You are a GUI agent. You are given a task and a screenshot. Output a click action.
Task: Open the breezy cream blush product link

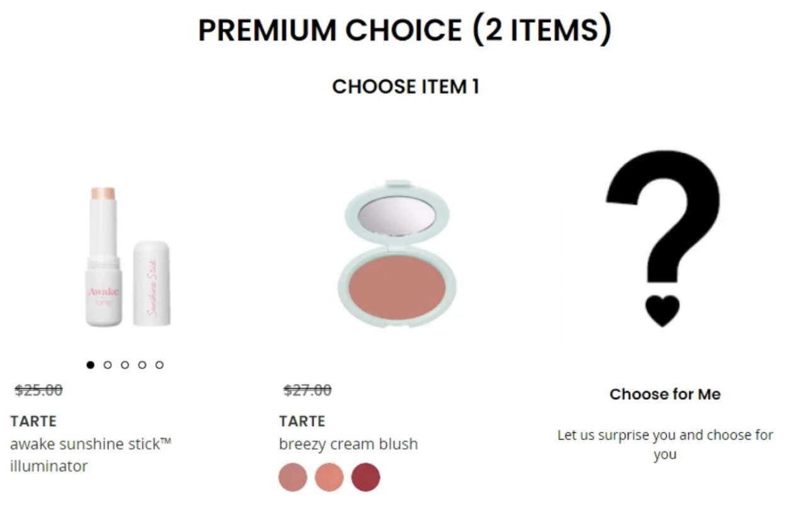[348, 444]
